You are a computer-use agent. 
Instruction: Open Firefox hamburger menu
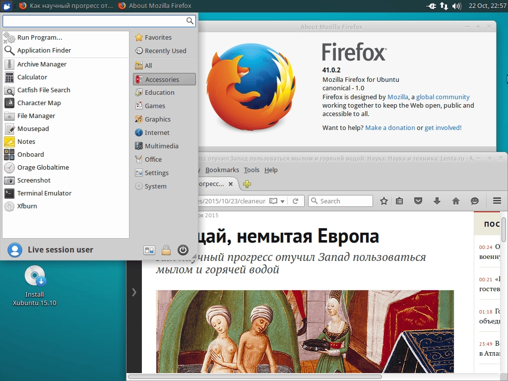[497, 201]
